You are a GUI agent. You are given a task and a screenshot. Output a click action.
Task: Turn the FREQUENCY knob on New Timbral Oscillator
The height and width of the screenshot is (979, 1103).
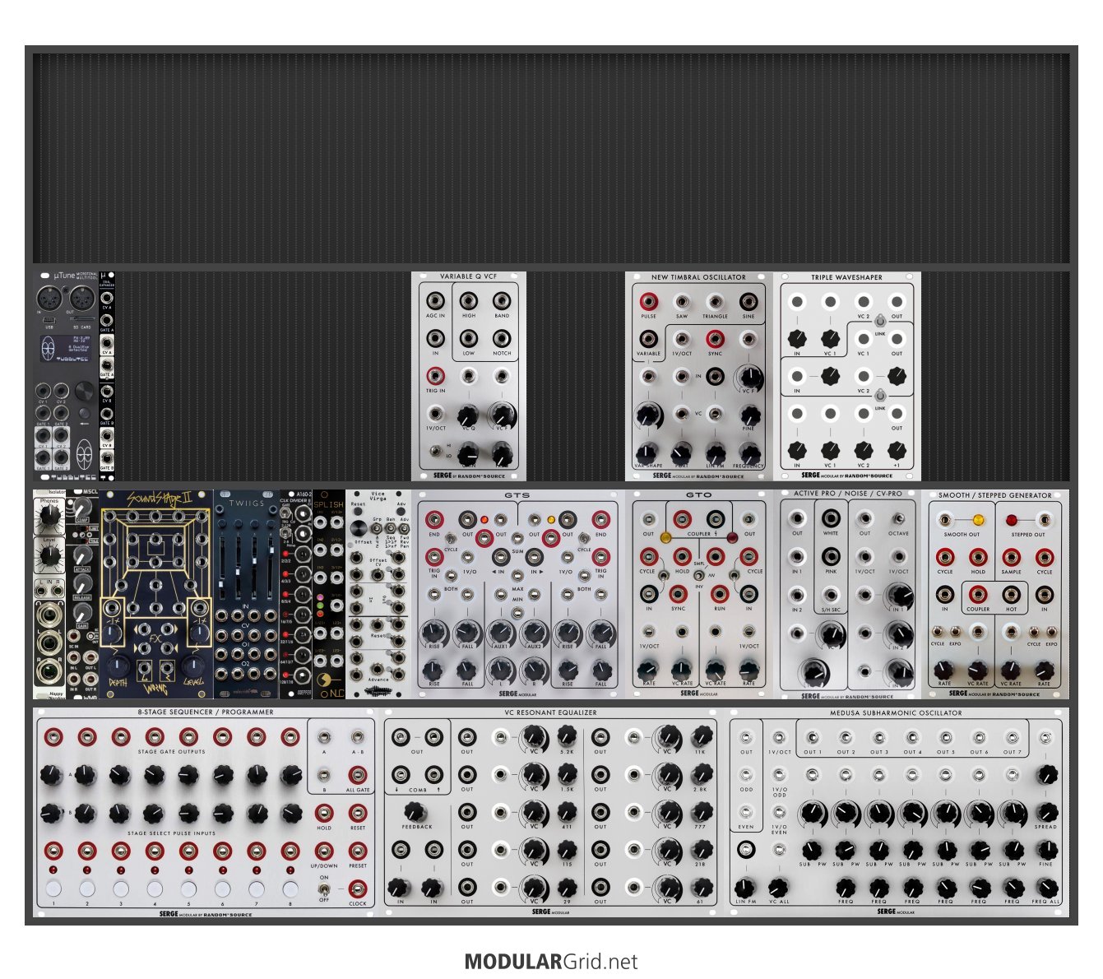(x=748, y=452)
